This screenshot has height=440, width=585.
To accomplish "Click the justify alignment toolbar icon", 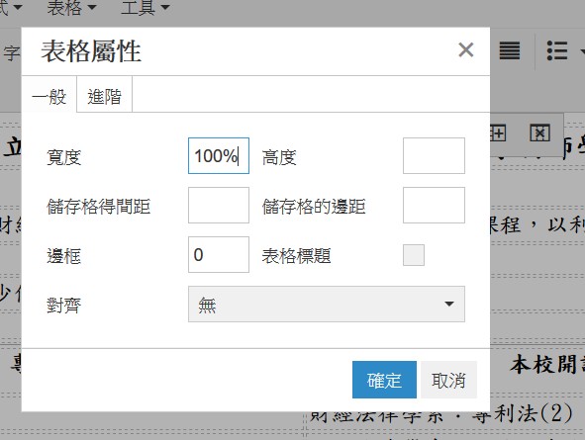I will click(509, 50).
